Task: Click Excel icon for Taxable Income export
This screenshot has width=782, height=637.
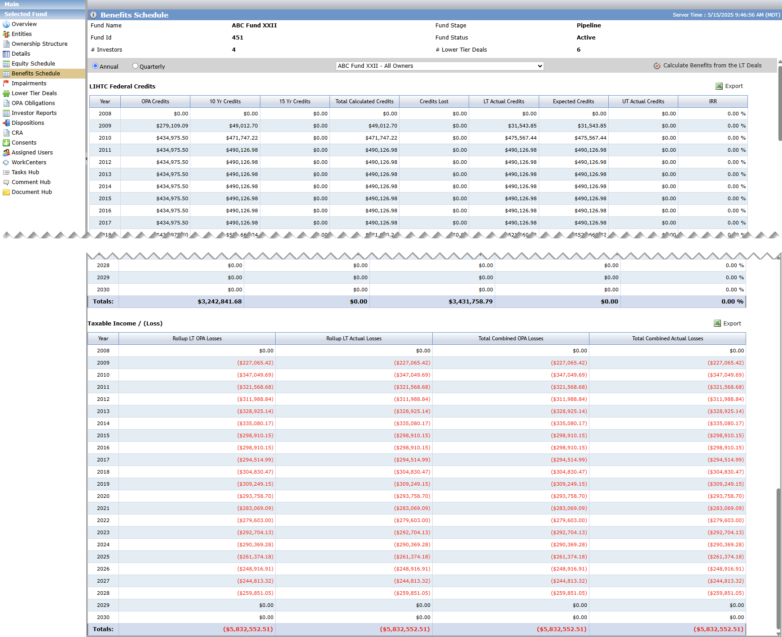Action: 717,323
